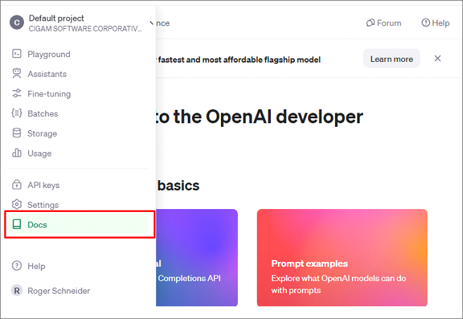Click the Batches icon in sidebar

17,113
